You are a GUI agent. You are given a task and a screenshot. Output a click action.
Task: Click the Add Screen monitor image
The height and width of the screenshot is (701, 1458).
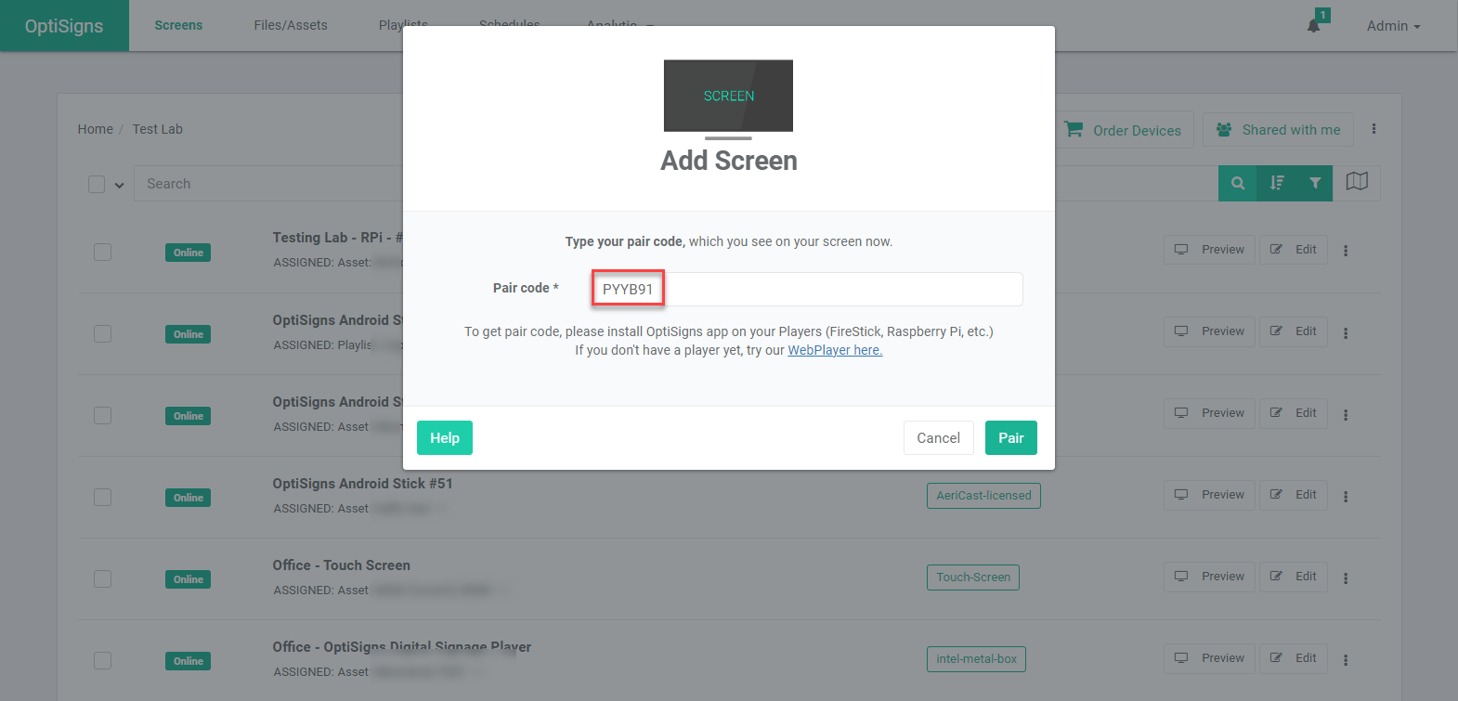click(x=728, y=97)
